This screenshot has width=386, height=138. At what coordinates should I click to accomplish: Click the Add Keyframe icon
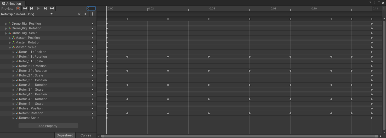coord(86,14)
